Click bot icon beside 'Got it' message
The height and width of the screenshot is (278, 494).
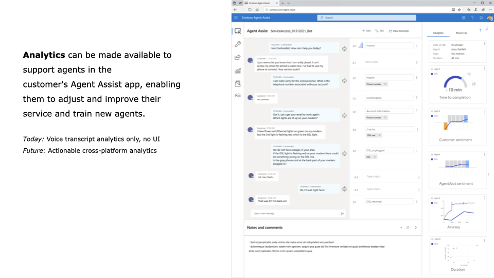344,115
